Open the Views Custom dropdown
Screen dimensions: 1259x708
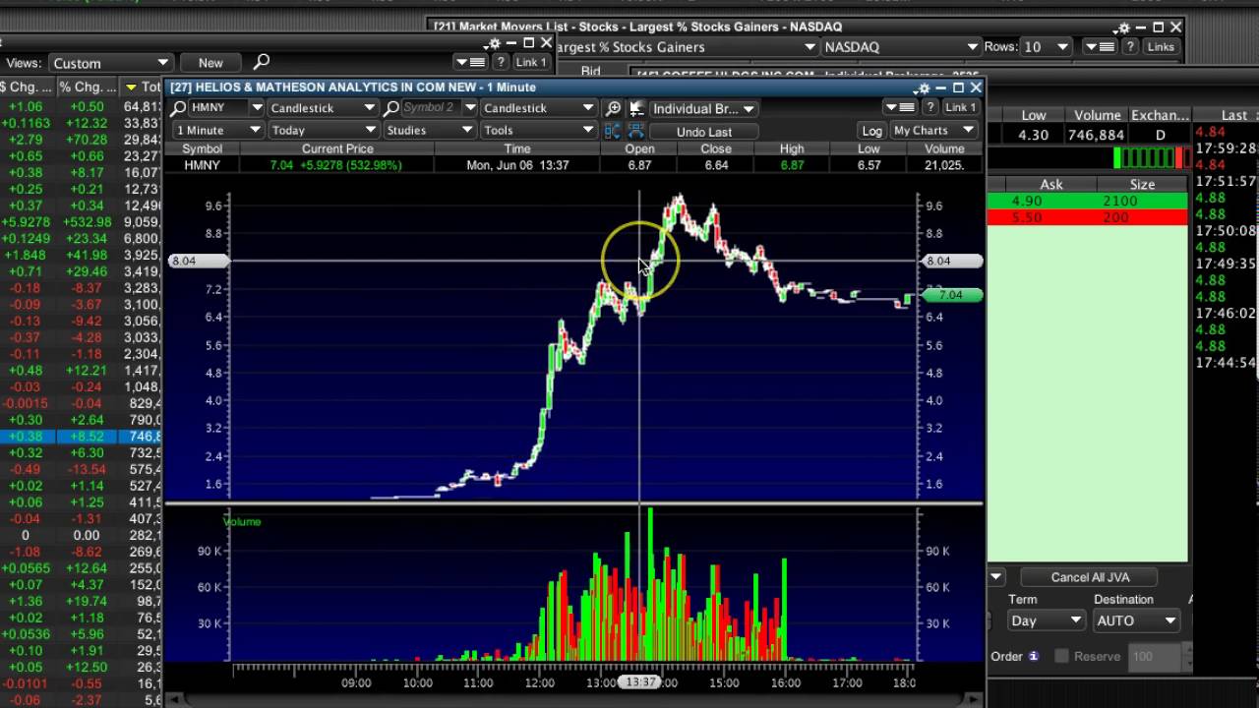pos(111,62)
